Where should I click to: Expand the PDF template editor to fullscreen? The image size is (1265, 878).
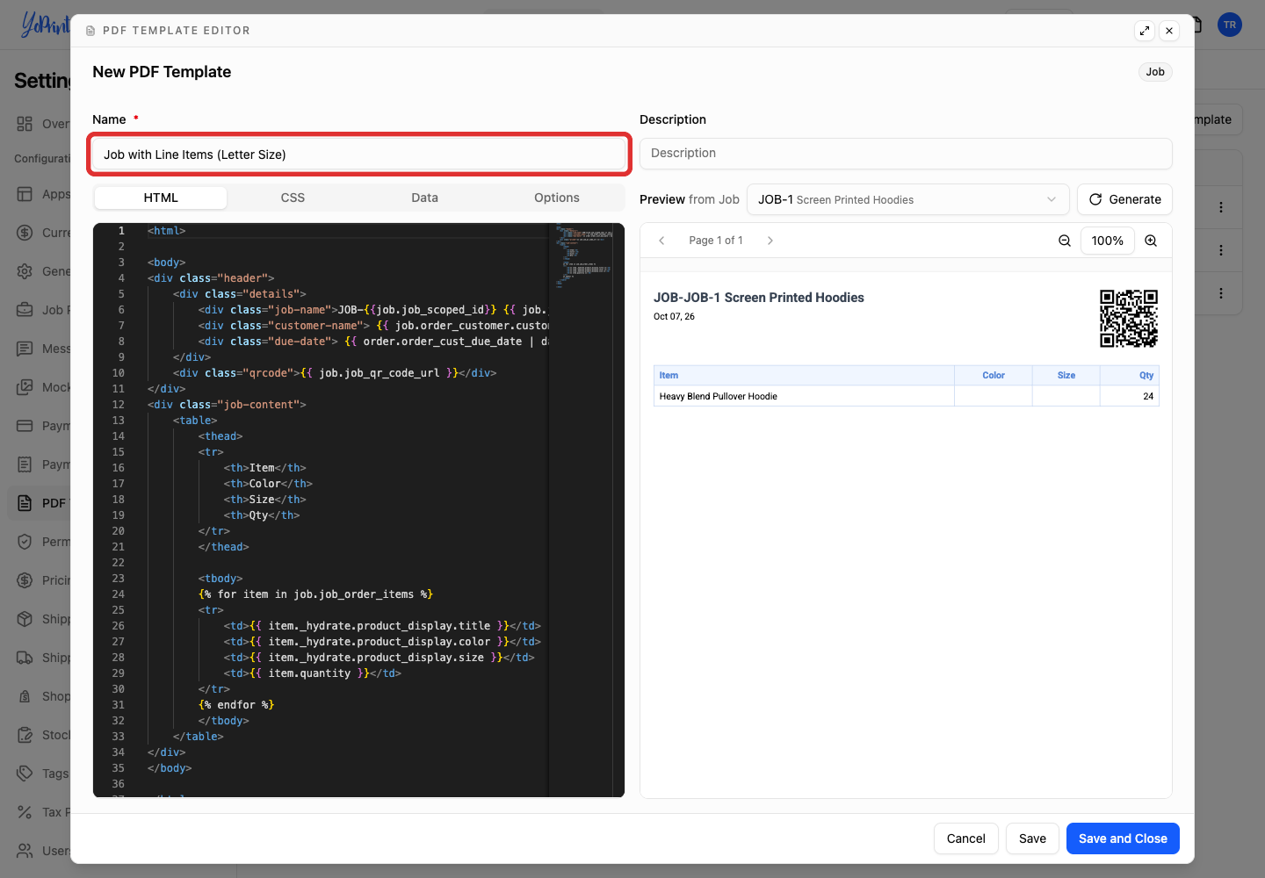(x=1145, y=31)
